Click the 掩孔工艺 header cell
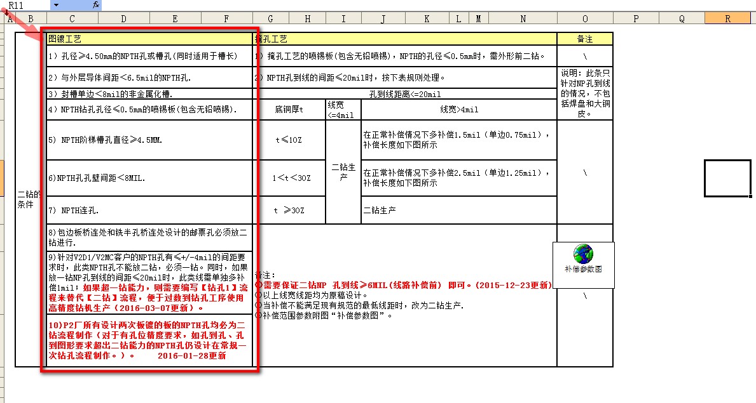Image resolution: width=756 pixels, height=403 pixels. coord(405,39)
